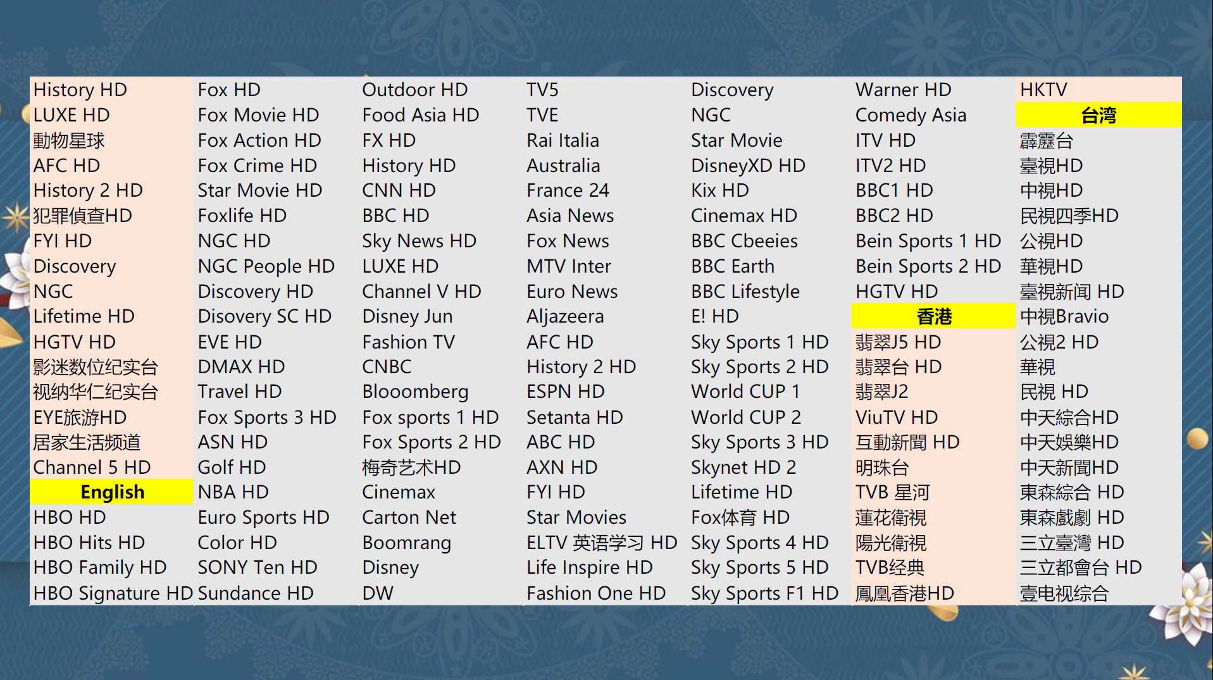Click the CNN HD channel entry
This screenshot has height=680, width=1213.
click(x=399, y=190)
